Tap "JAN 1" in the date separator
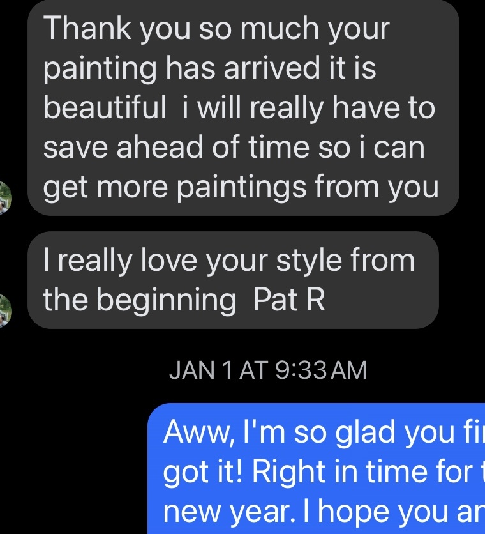485x534 pixels. click(x=192, y=370)
